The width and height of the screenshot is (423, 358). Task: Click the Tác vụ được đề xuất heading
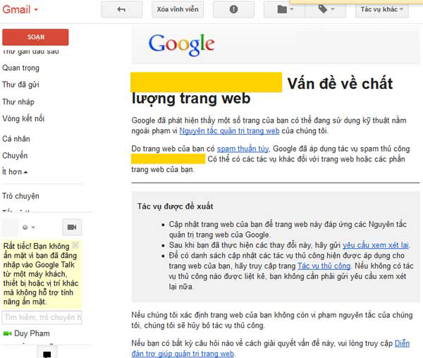(x=176, y=206)
